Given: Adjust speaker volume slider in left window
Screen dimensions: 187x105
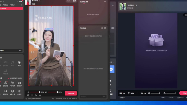Looking at the screenshot, I should [53, 92].
